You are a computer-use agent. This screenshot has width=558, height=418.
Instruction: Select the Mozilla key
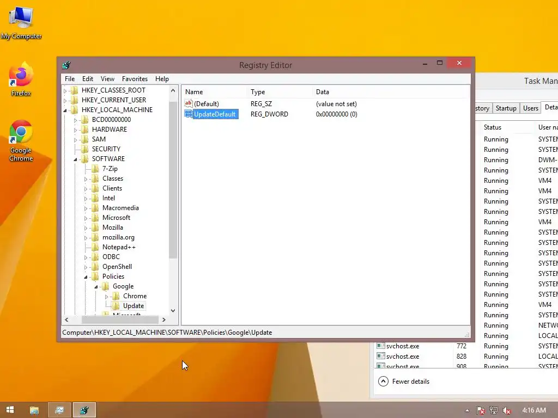[x=112, y=228]
